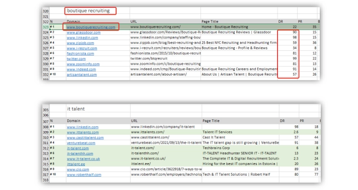358x190 pixels.
Task: Click the www.castittalent.com link
Action: [x=86, y=137]
